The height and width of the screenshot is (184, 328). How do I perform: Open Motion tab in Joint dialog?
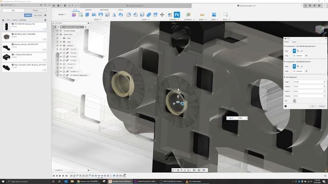(295, 42)
